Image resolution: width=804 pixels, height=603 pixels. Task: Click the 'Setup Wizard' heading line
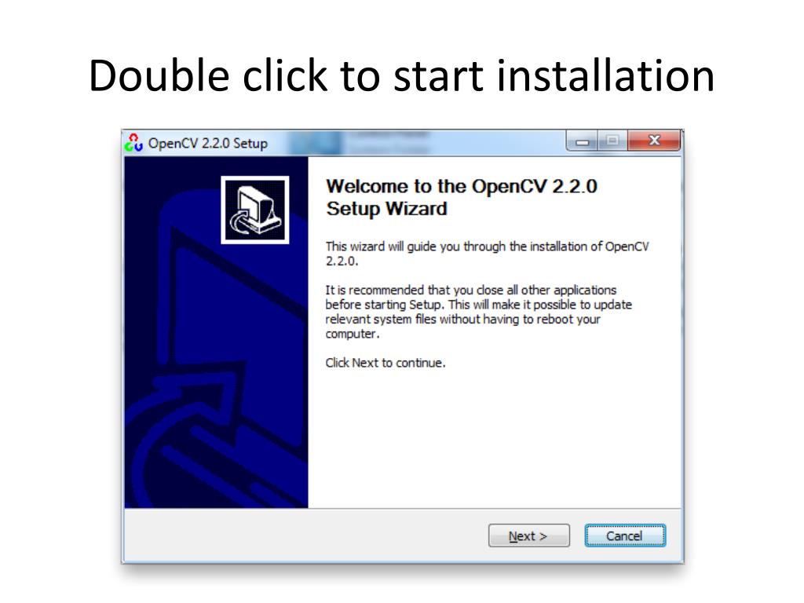point(386,209)
